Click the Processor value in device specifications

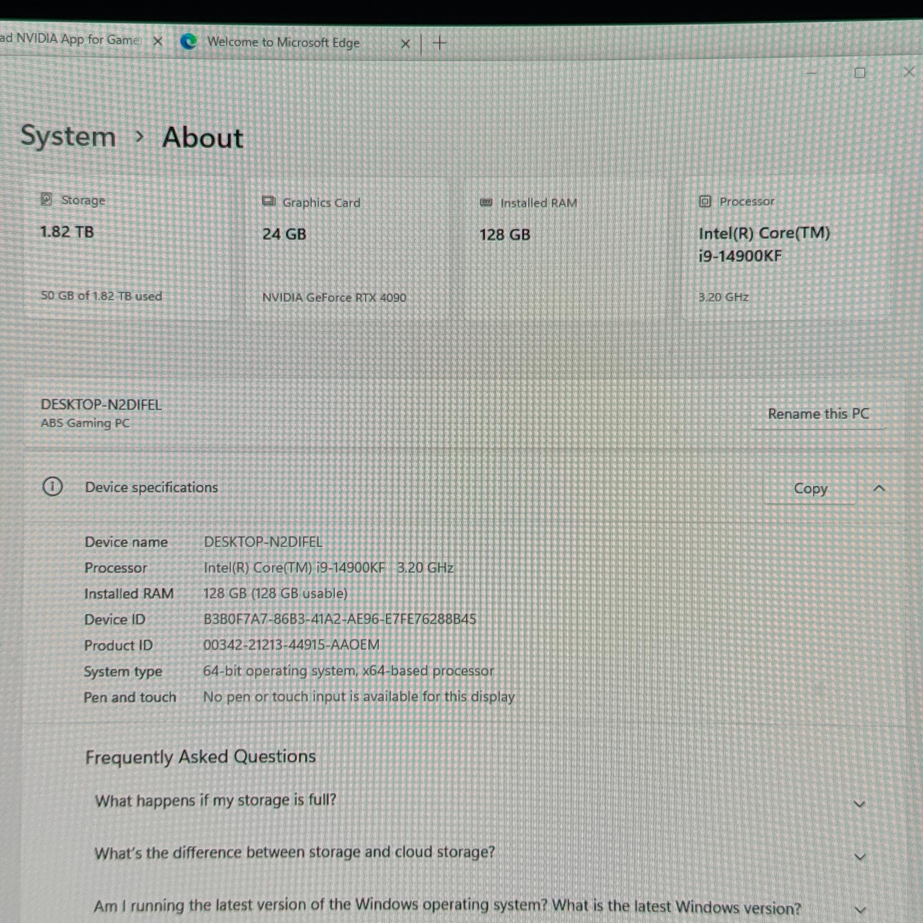pyautogui.click(x=328, y=567)
